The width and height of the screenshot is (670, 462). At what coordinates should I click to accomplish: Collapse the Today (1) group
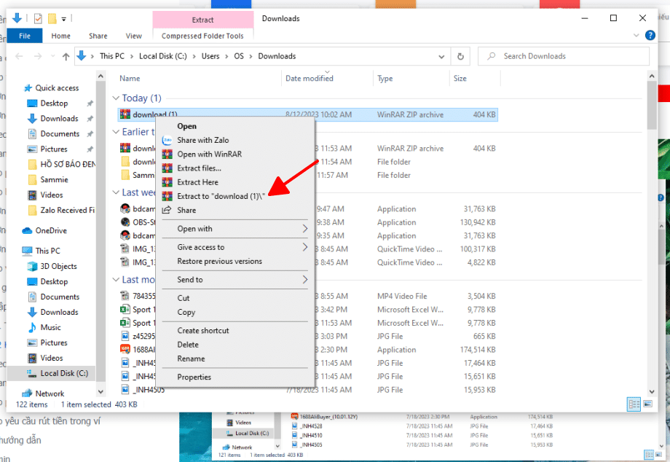116,98
